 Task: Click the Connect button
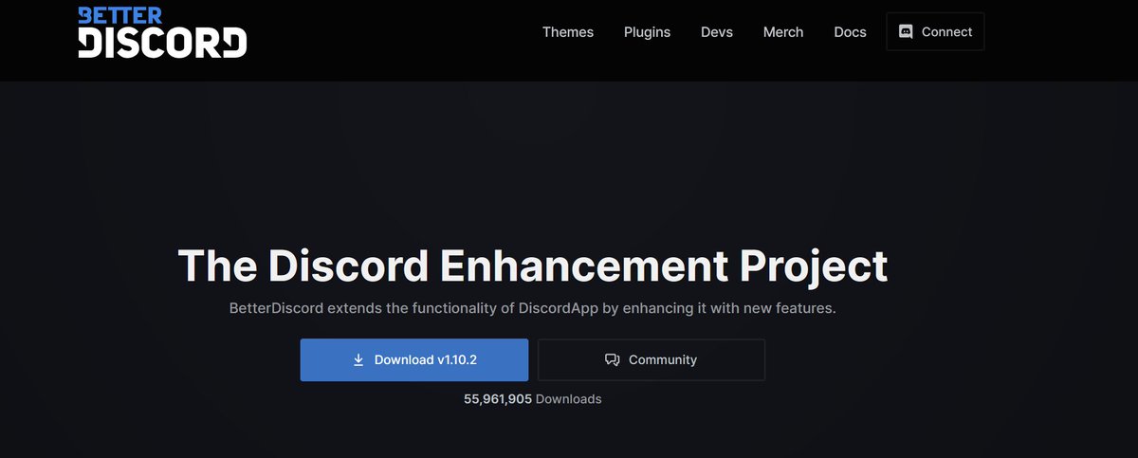(x=935, y=31)
